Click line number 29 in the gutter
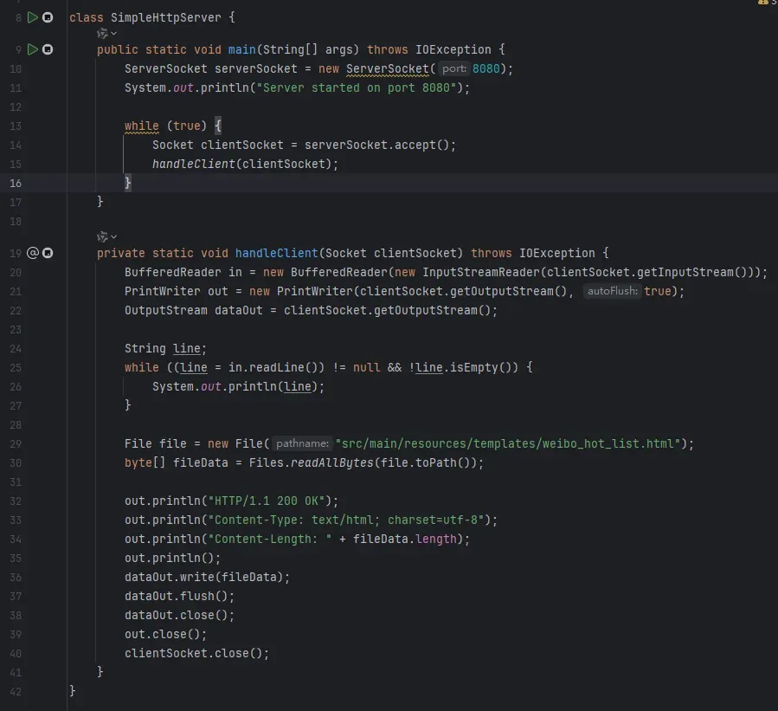The image size is (778, 711). click(16, 444)
